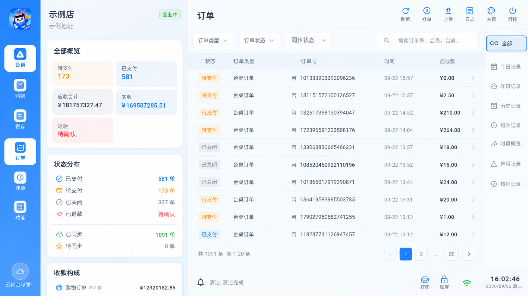Viewport: 528px width, 296px height.
Task: Click the order search input field
Action: tap(428, 40)
